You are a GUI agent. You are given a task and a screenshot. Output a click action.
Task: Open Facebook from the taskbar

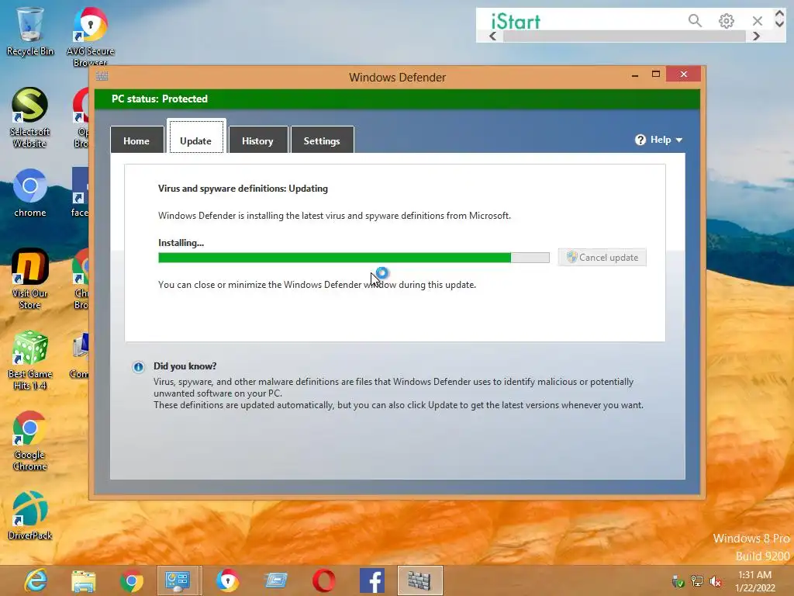click(x=372, y=580)
